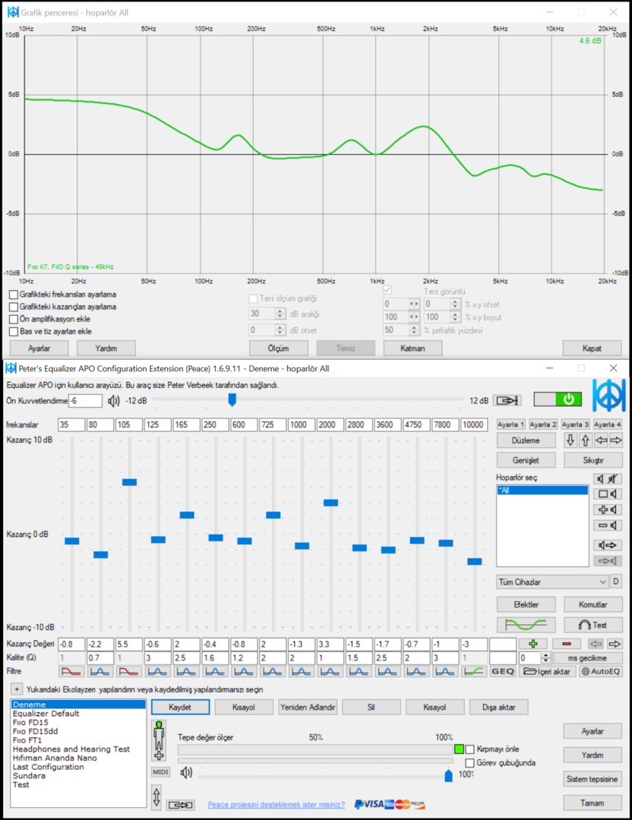Click the mute speaker icon next to Hoparlör seç
The image size is (632, 820).
tap(608, 478)
